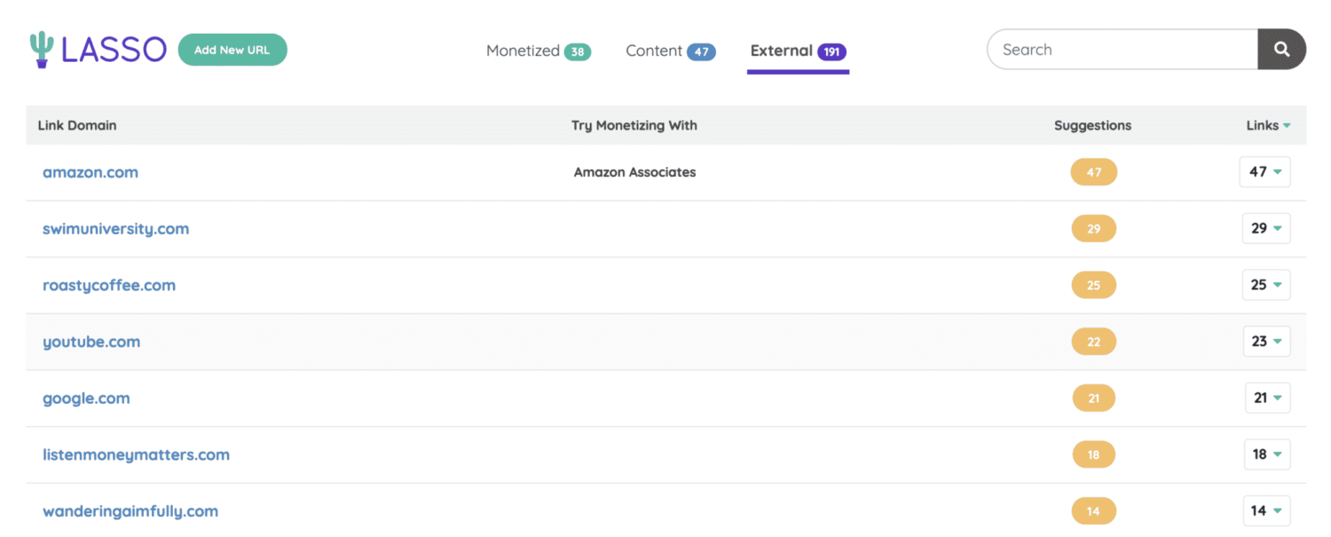Select the External tab
Viewport: 1331px width, 537px height.
pos(798,51)
